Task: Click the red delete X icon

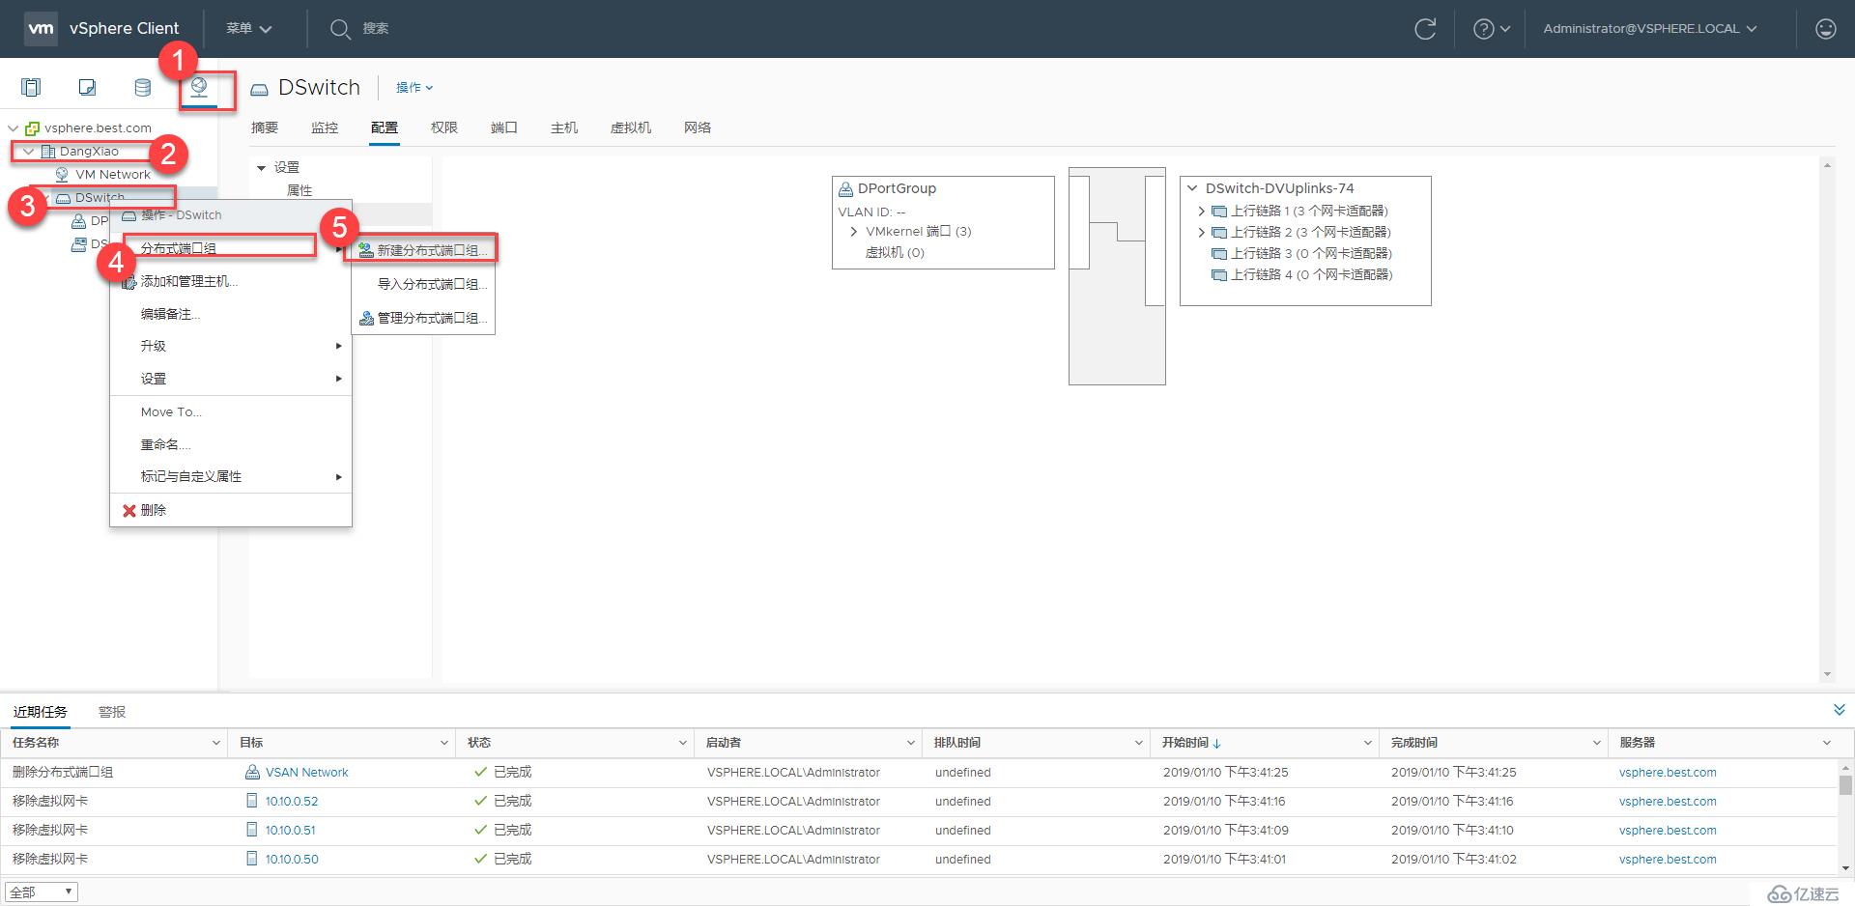Action: tap(128, 510)
